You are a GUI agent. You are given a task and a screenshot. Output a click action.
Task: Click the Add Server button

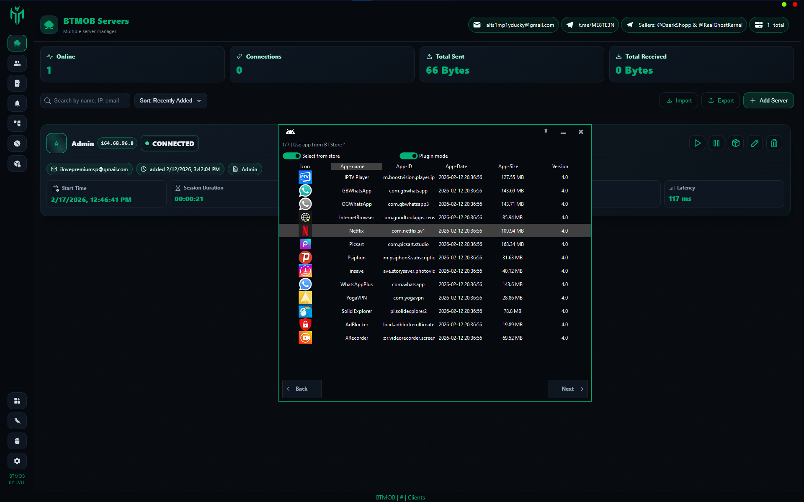point(768,101)
